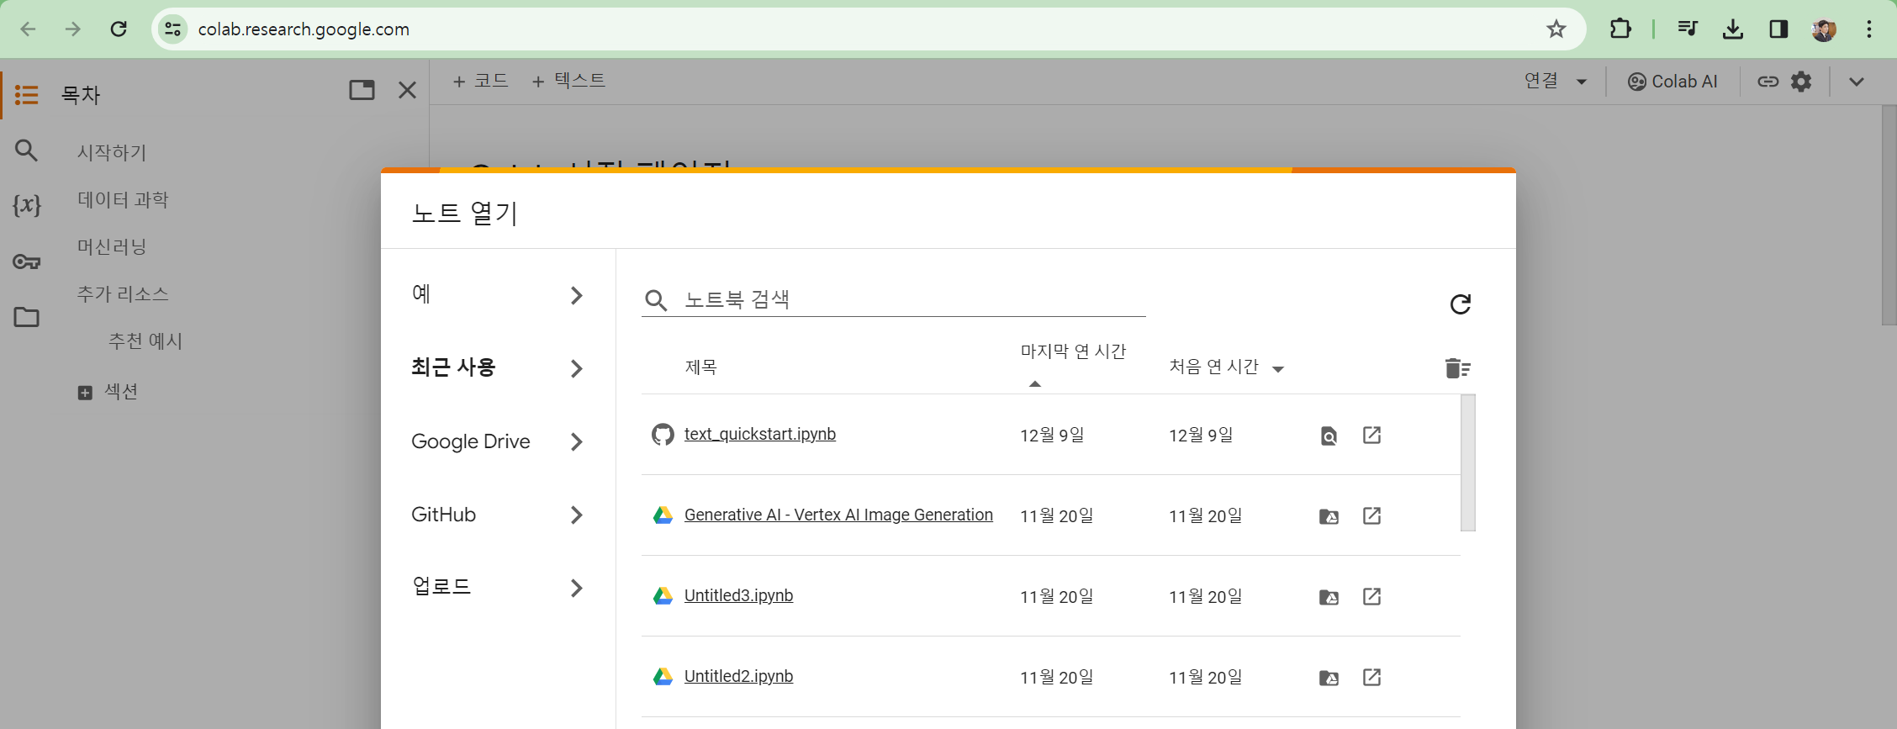Open the search icon in the left sidebar
1897x729 pixels.
click(27, 151)
